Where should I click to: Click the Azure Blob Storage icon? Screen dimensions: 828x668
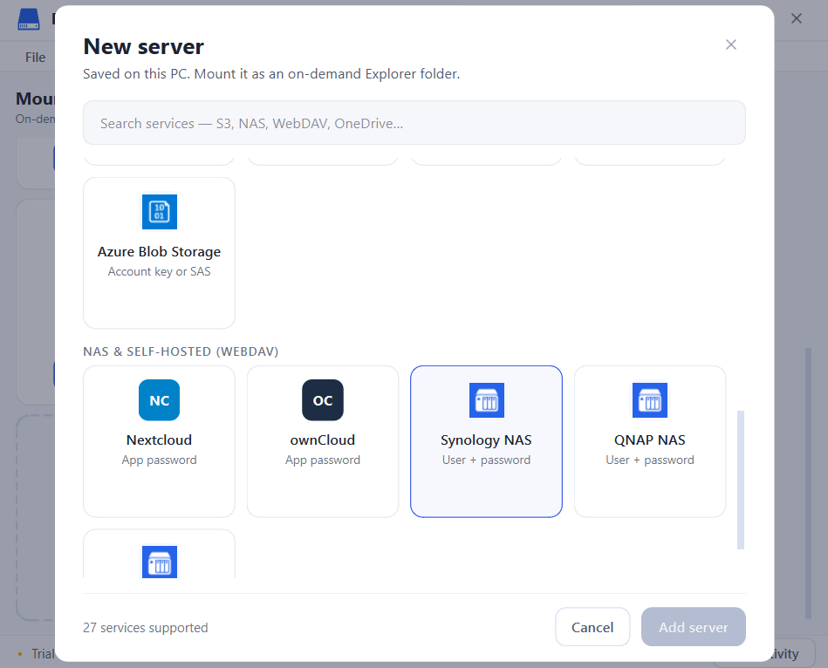[x=160, y=212]
